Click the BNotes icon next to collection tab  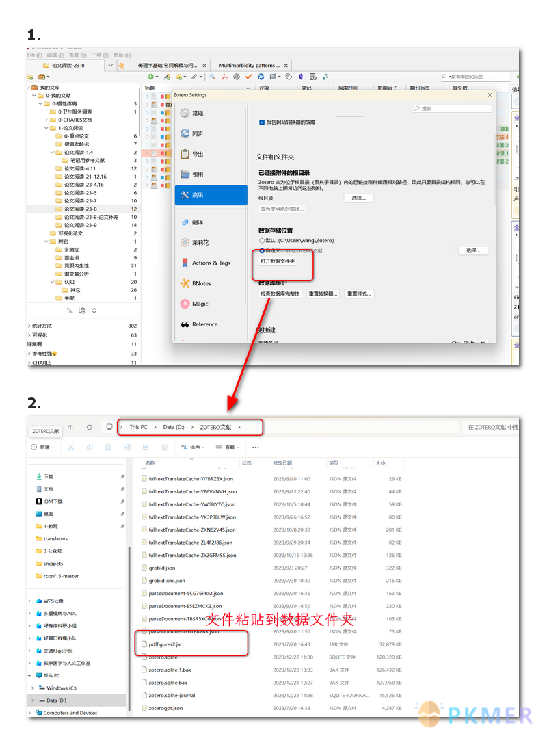coord(122,66)
